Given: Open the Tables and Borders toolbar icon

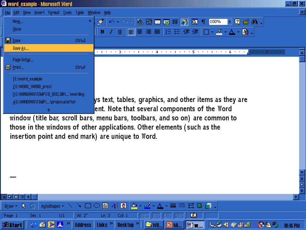Looking at the screenshot, I should coord(149,22).
